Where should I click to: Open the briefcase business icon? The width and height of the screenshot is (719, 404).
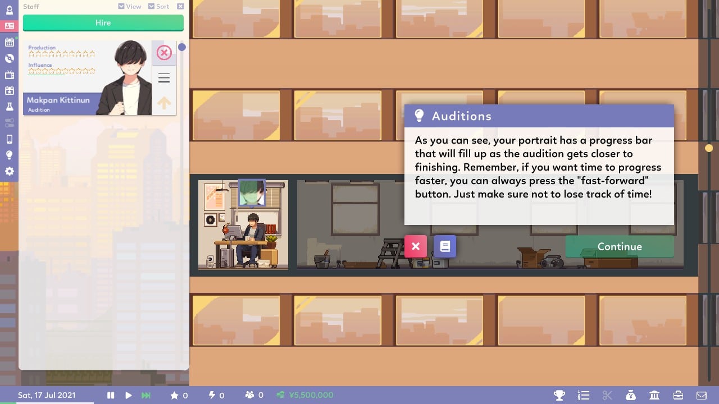(x=678, y=395)
